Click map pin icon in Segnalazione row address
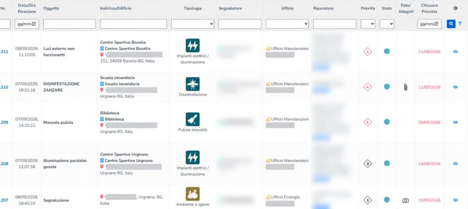468x209 pixels. tap(102, 197)
